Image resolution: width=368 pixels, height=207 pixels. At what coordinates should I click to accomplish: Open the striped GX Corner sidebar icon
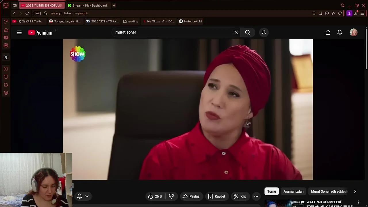6,37
